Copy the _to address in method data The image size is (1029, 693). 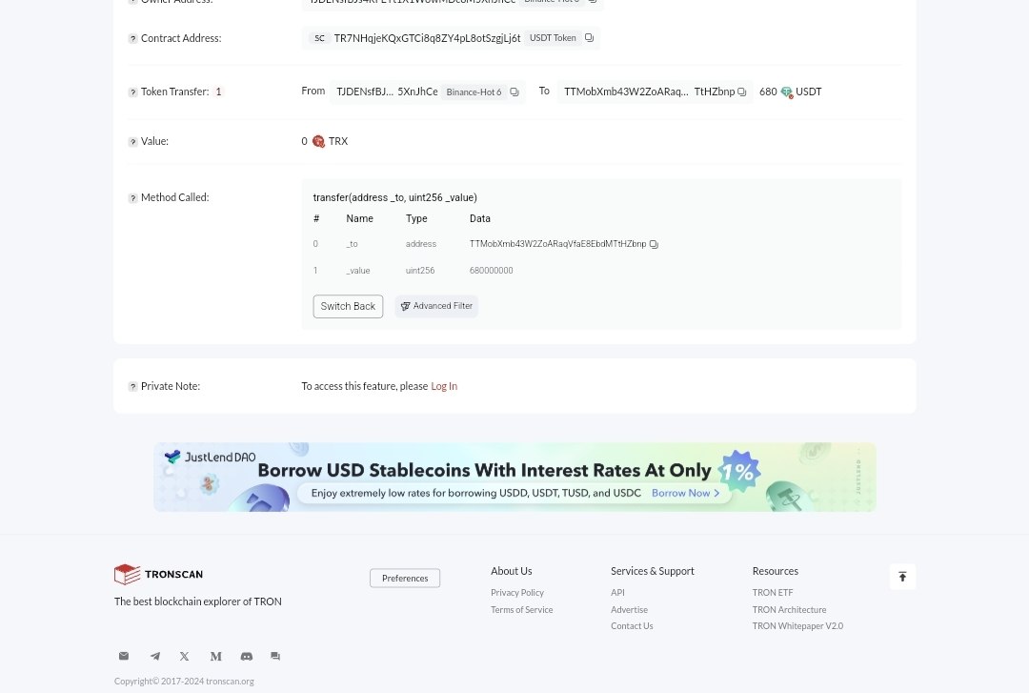(x=654, y=245)
